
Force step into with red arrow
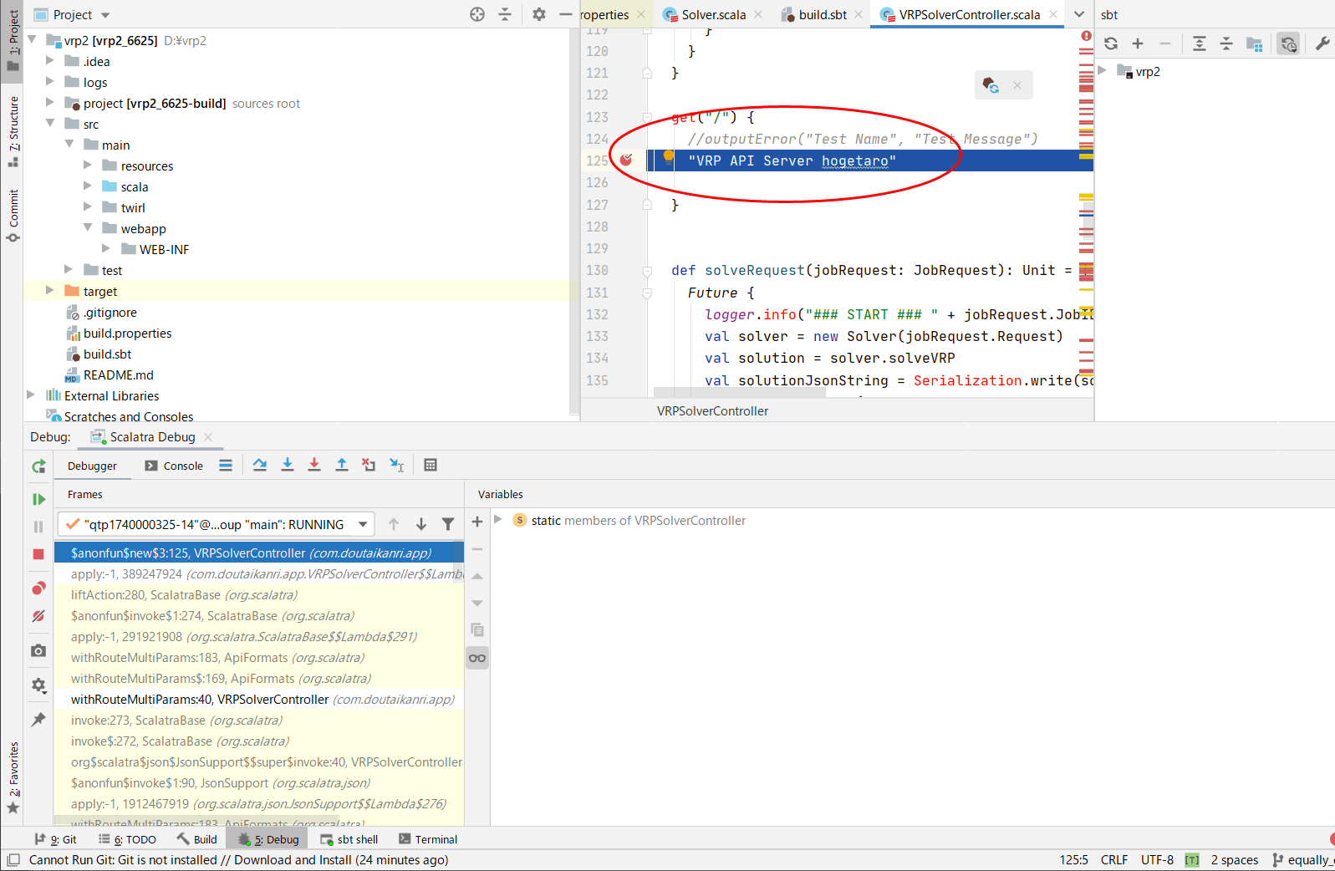[314, 465]
